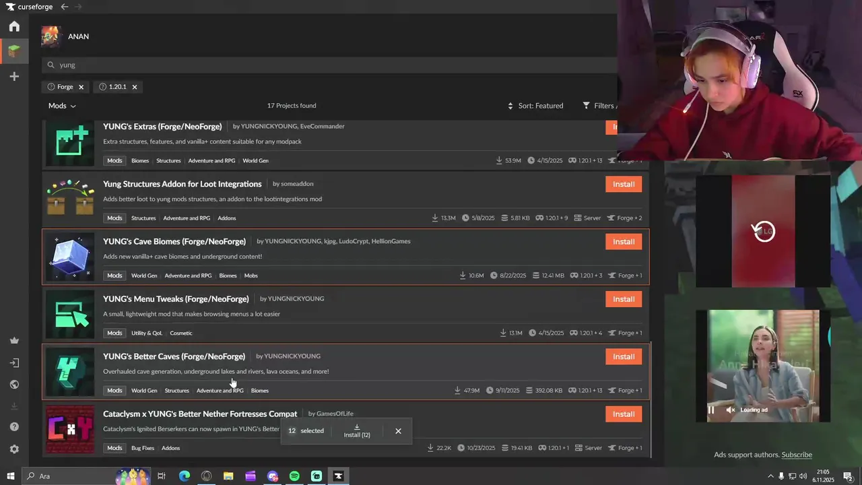Open the YUNG's Extras (Forge/NeoForge) title
The image size is (862, 485).
[162, 127]
